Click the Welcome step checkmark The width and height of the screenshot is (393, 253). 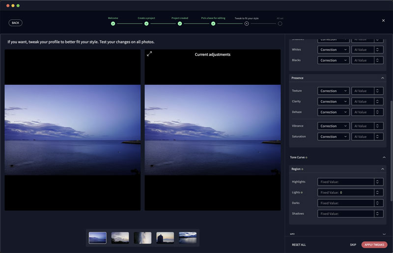(113, 23)
